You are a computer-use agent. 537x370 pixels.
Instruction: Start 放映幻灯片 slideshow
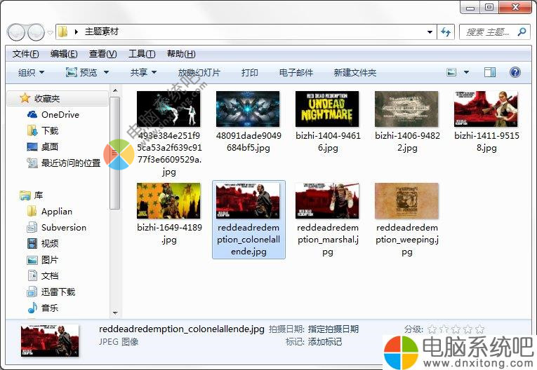199,72
